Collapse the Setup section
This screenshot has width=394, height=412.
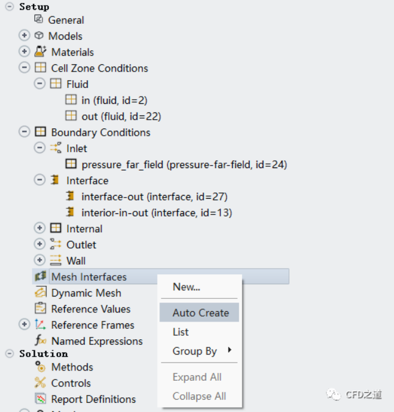9,7
